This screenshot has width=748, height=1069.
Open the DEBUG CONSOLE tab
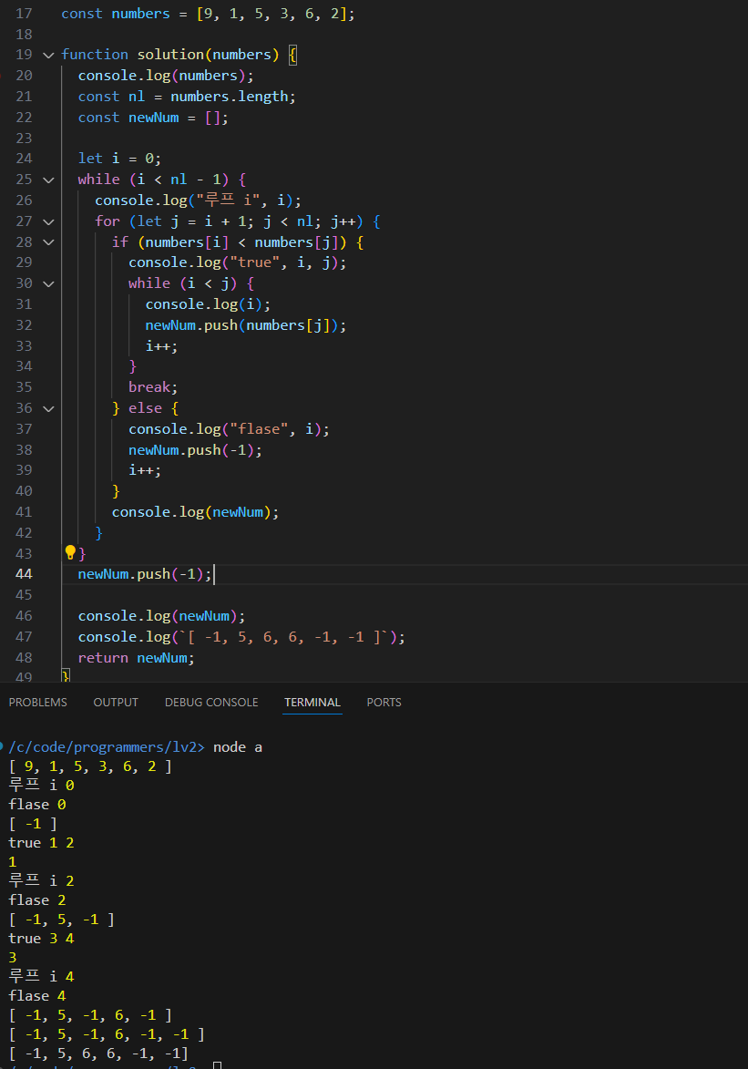(x=211, y=703)
